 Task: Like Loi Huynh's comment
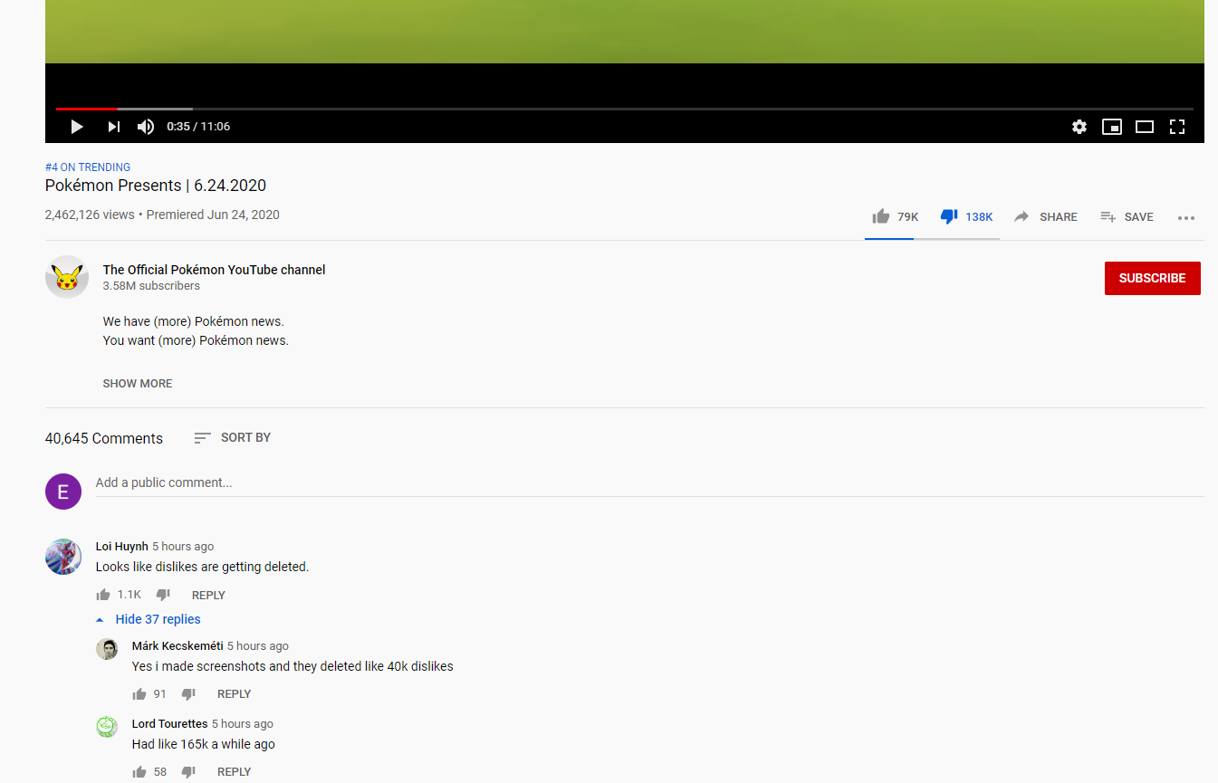(103, 595)
